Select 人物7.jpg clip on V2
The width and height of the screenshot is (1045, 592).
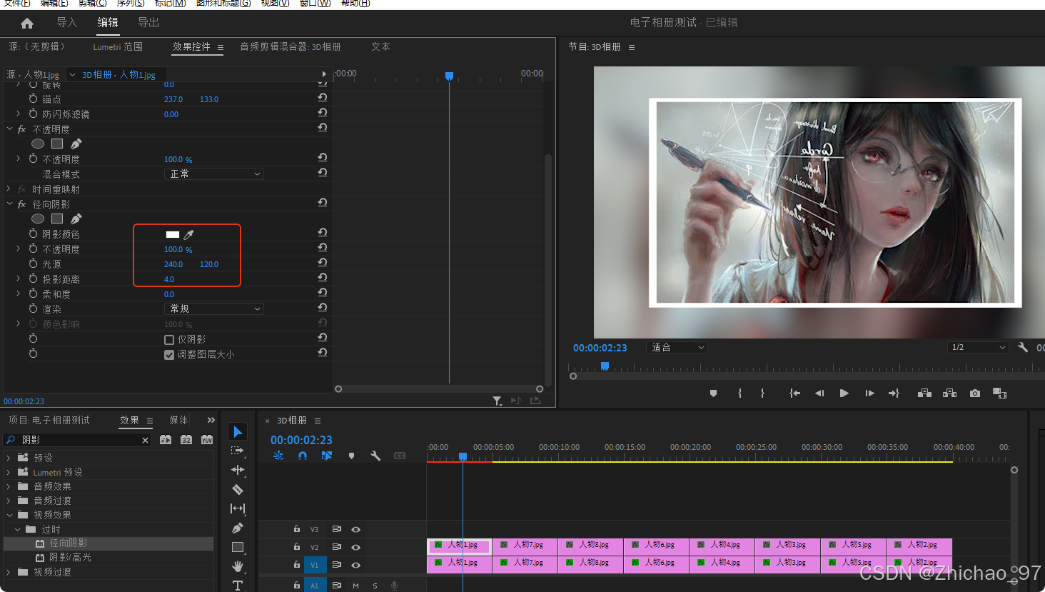[525, 546]
